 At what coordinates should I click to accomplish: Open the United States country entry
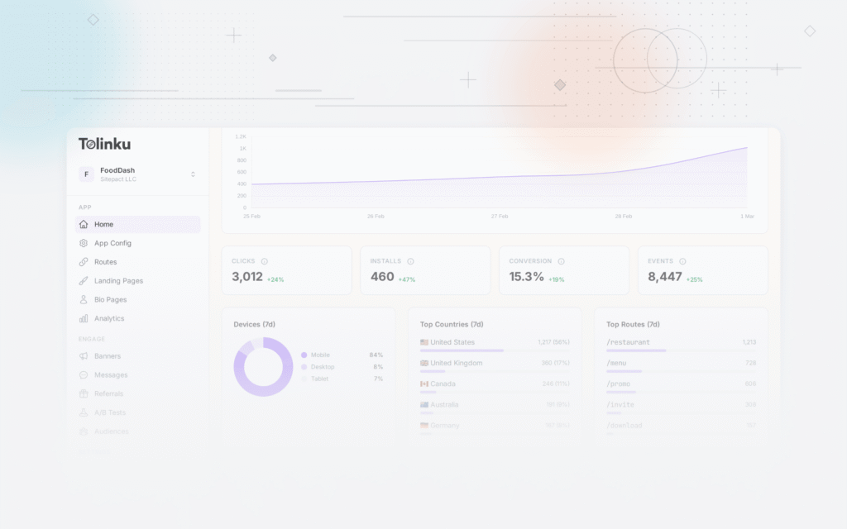click(x=451, y=341)
